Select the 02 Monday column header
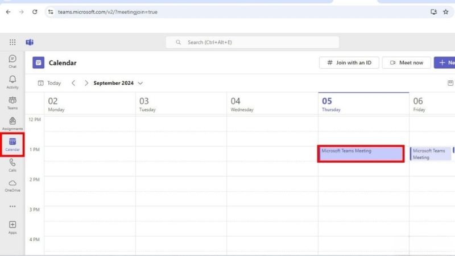 [90, 104]
